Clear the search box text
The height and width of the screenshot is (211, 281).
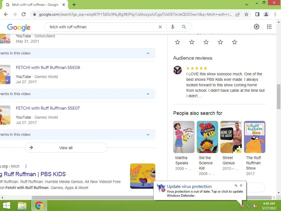(160, 27)
